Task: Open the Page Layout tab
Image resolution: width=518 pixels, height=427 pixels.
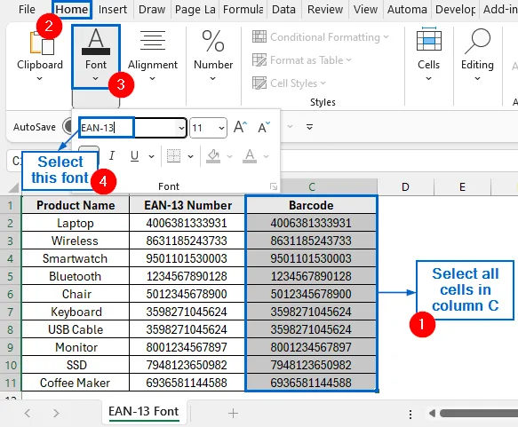Action: (x=195, y=9)
